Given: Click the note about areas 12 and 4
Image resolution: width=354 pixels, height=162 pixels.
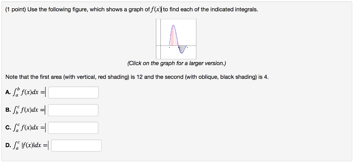Looking at the screenshot, I should pos(137,77).
